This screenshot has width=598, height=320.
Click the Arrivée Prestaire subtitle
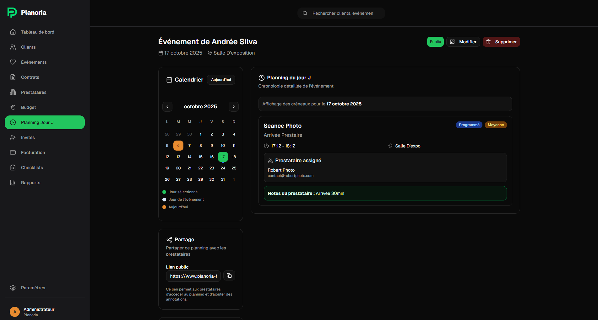click(283, 135)
